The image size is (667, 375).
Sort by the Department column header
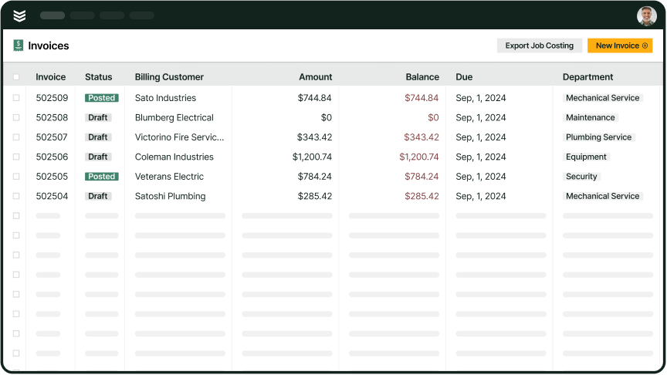(588, 77)
